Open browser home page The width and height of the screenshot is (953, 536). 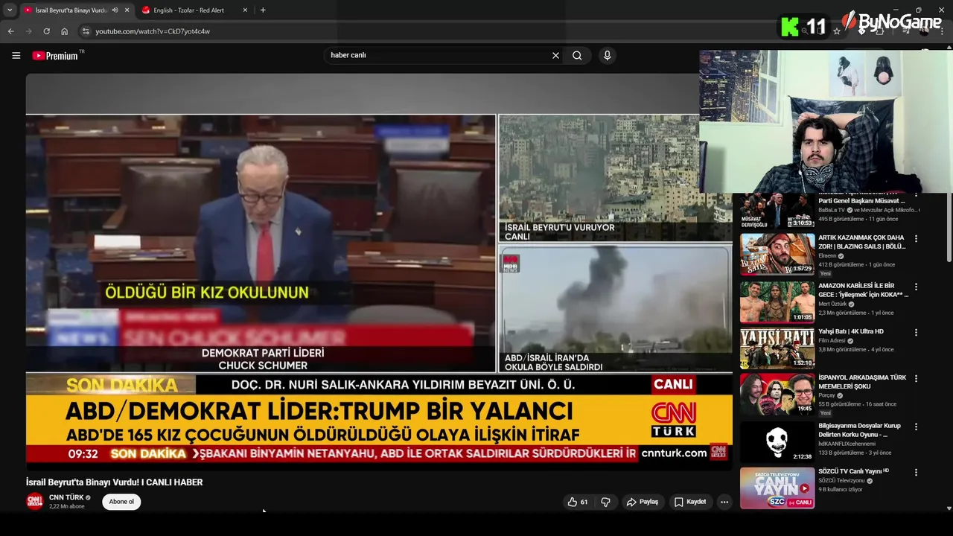click(x=64, y=31)
